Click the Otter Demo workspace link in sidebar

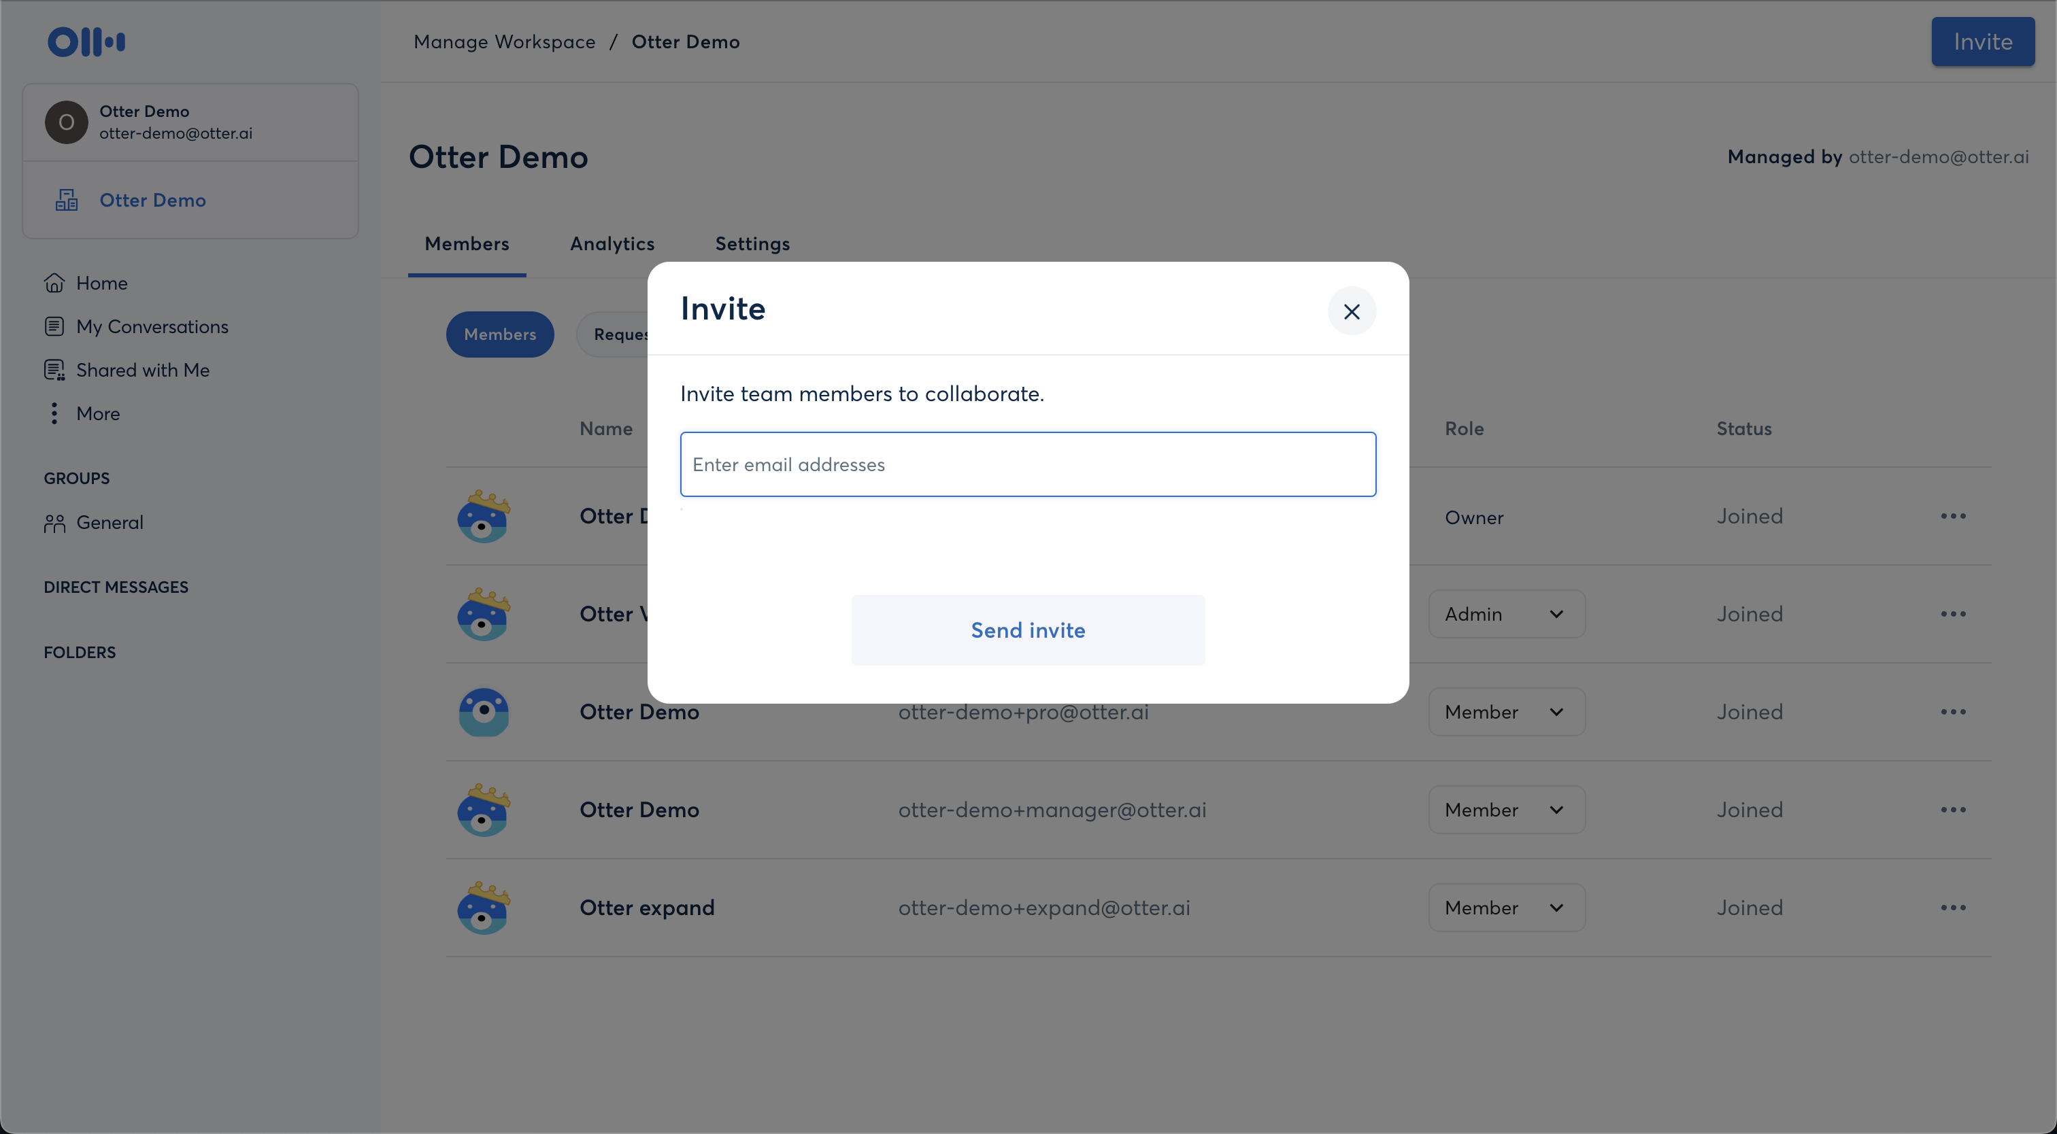coord(152,201)
